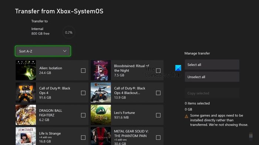Select Leo's Fortune checkbox
This screenshot has width=259, height=145.
[158, 115]
